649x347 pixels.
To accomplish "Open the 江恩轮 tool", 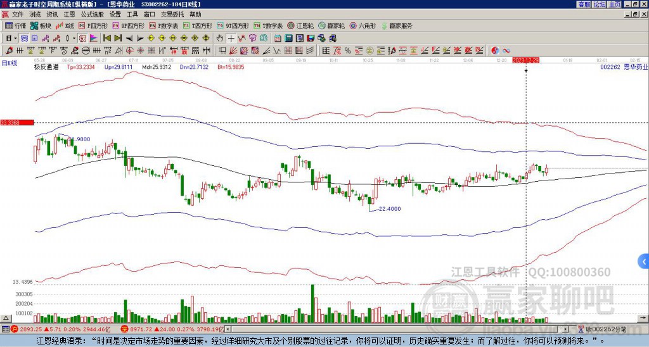I will (300, 25).
